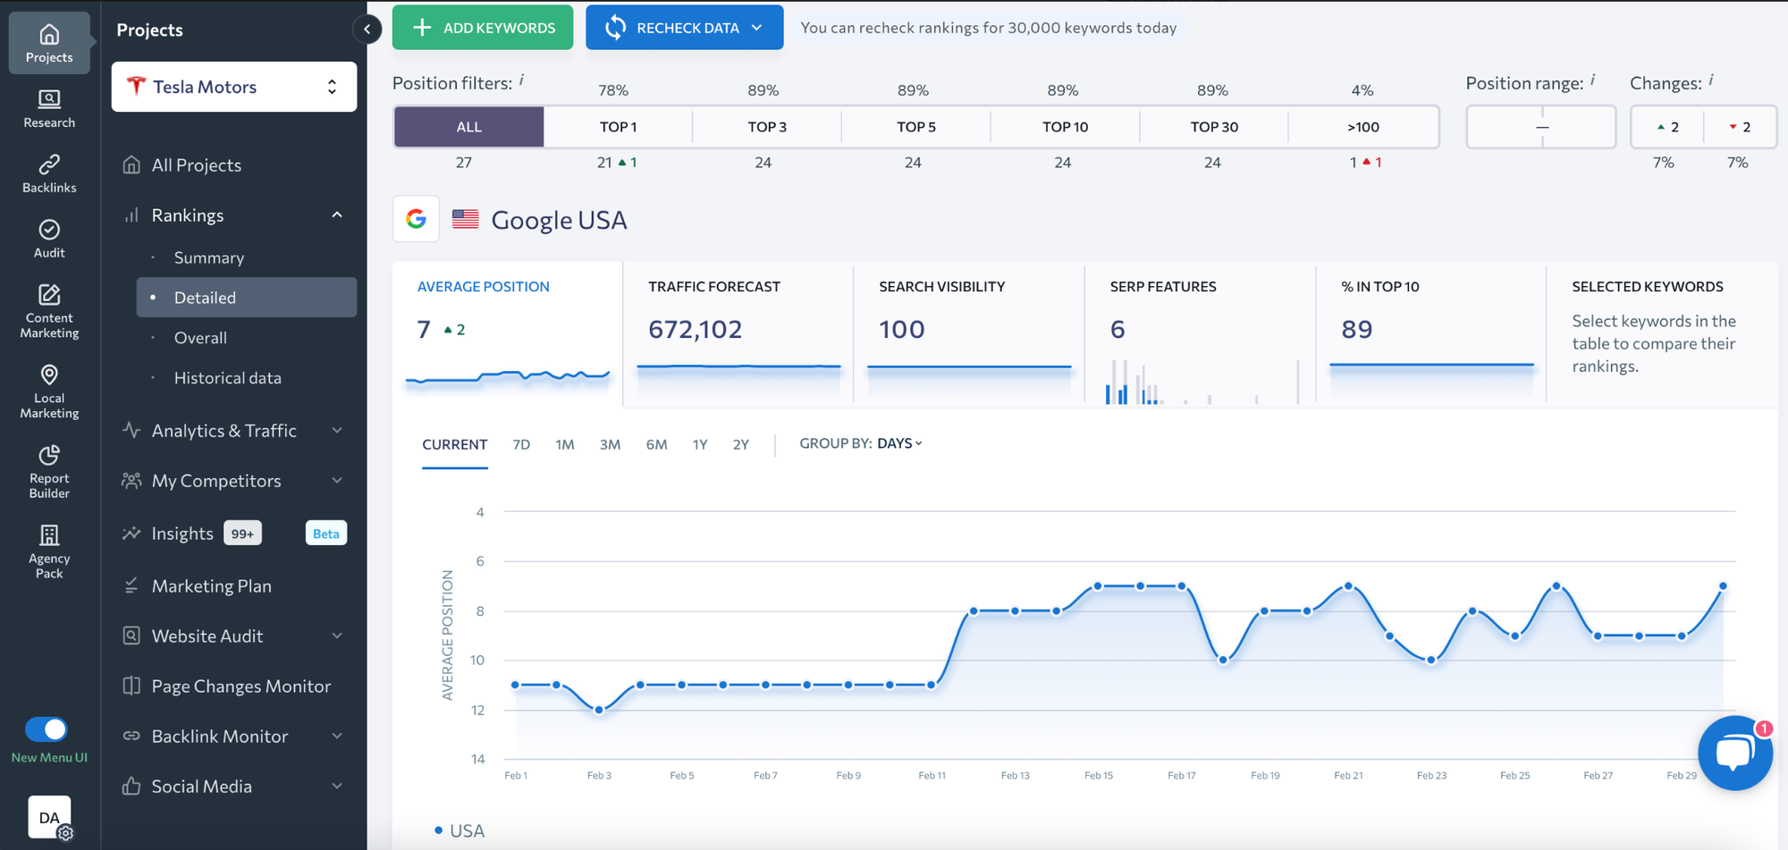The width and height of the screenshot is (1788, 850).
Task: Expand the Recheck Data dropdown arrow
Action: tap(757, 28)
